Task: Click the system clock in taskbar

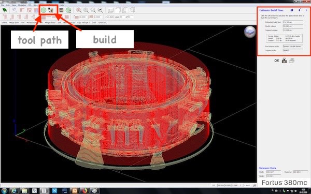Action: 303,191
